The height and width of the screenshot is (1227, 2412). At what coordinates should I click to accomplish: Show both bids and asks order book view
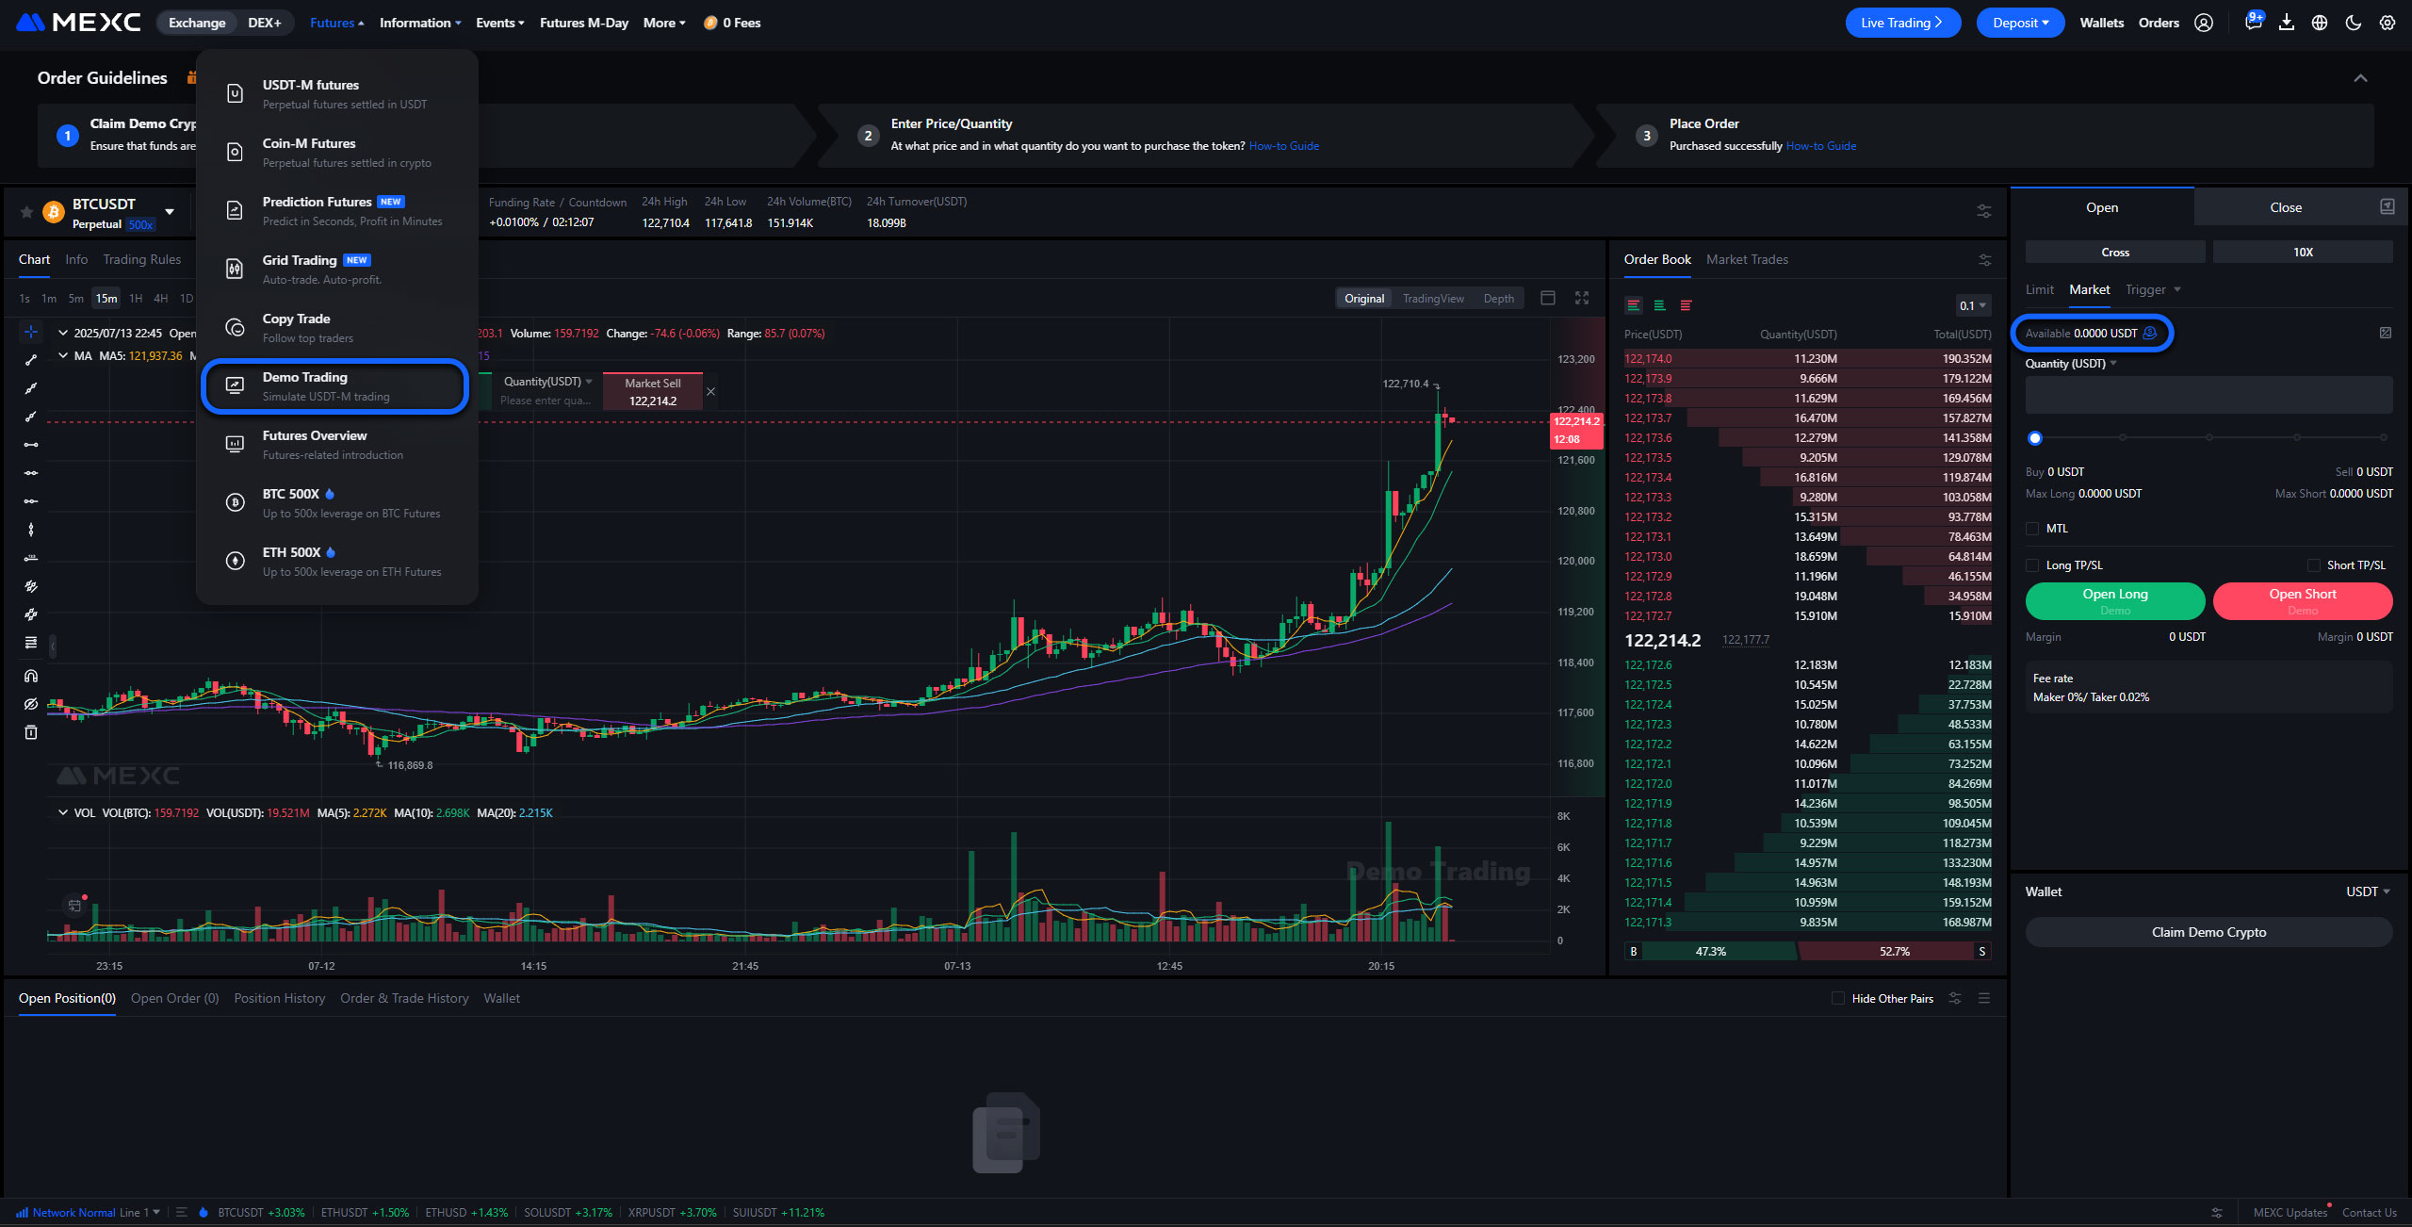pos(1634,305)
